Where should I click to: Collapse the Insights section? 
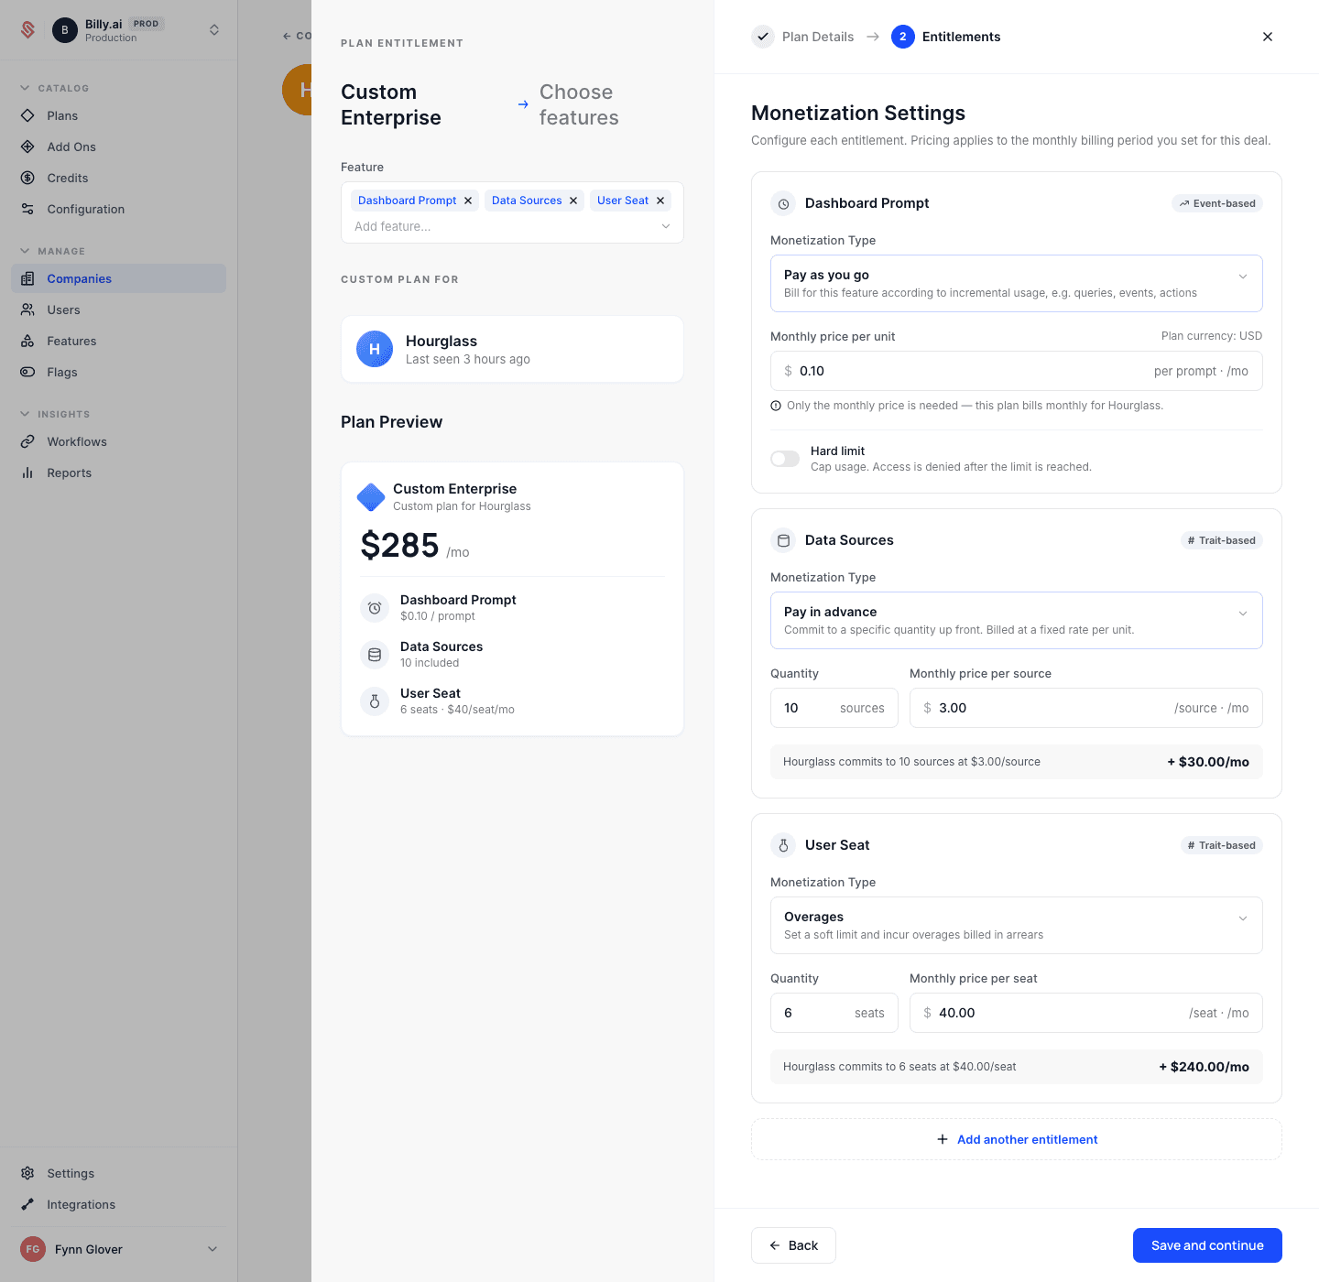(x=25, y=414)
